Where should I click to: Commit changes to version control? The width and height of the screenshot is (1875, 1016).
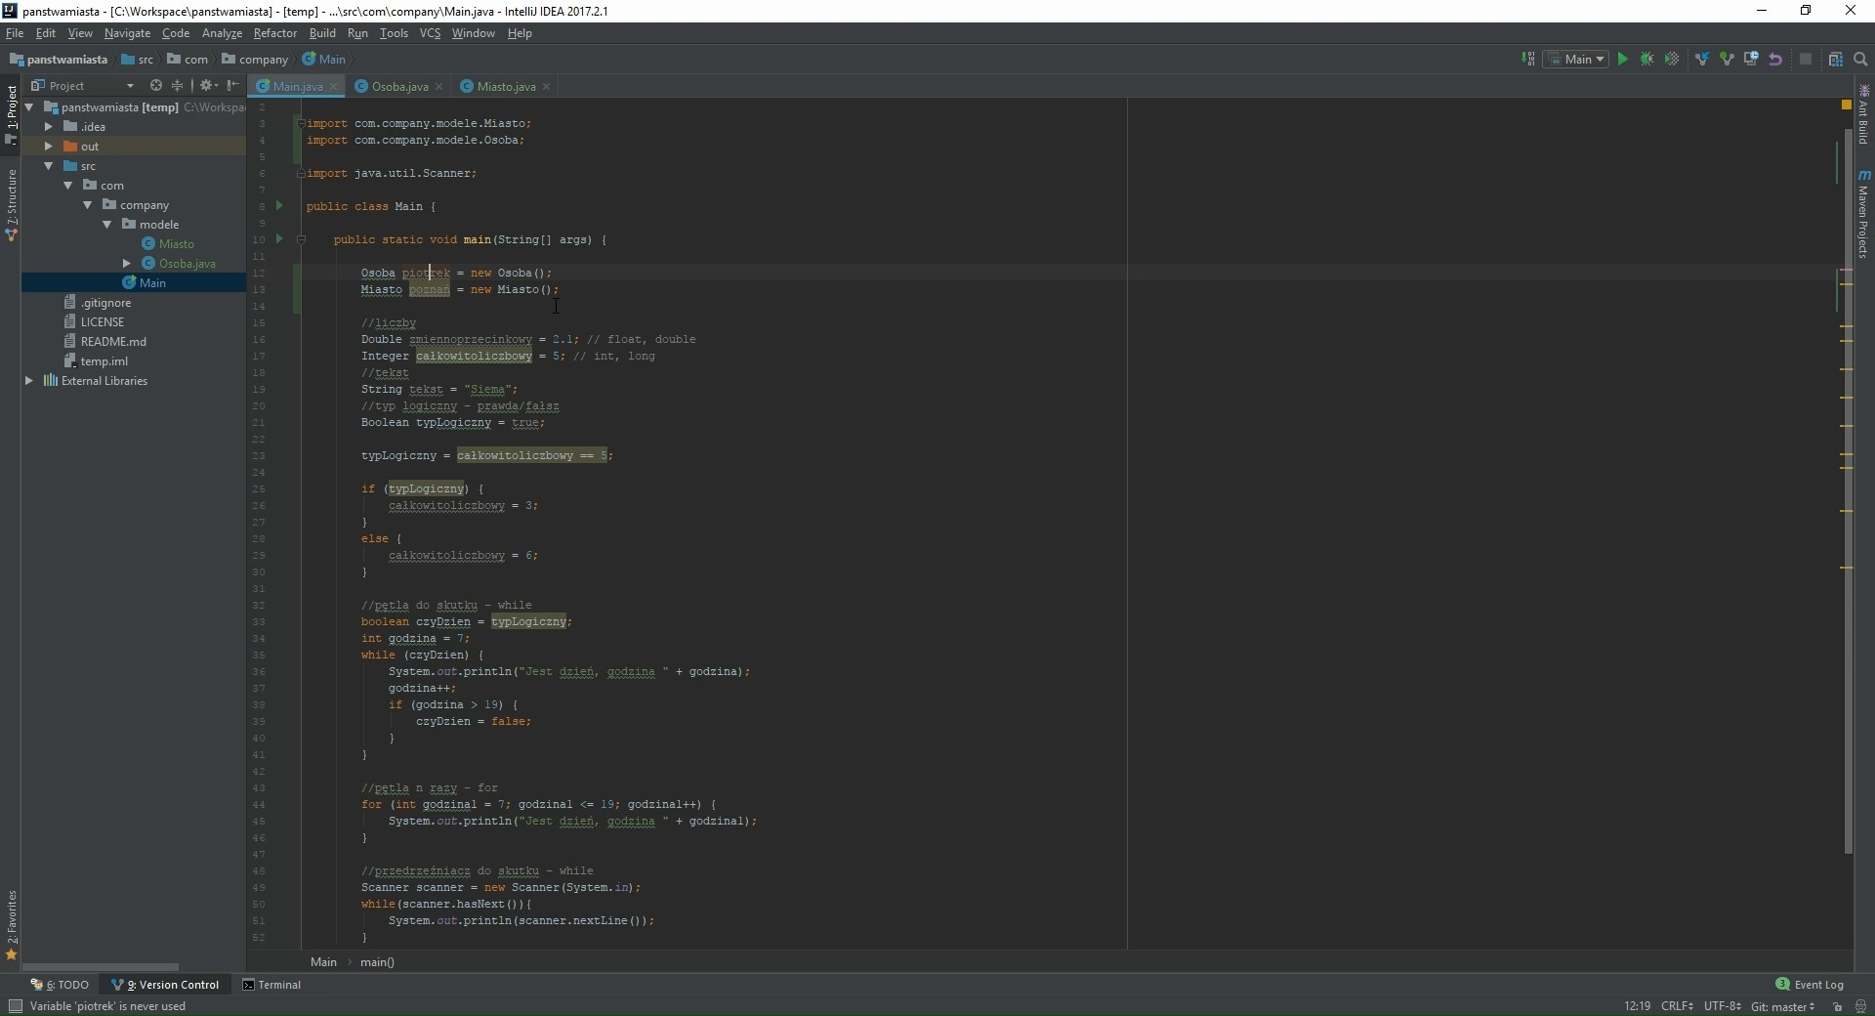pos(1727,60)
